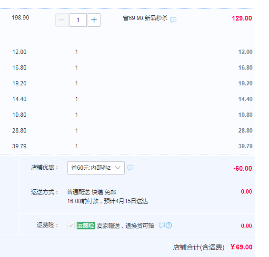Click the 普通配送 快递 免邮 shipping text

click(91, 192)
